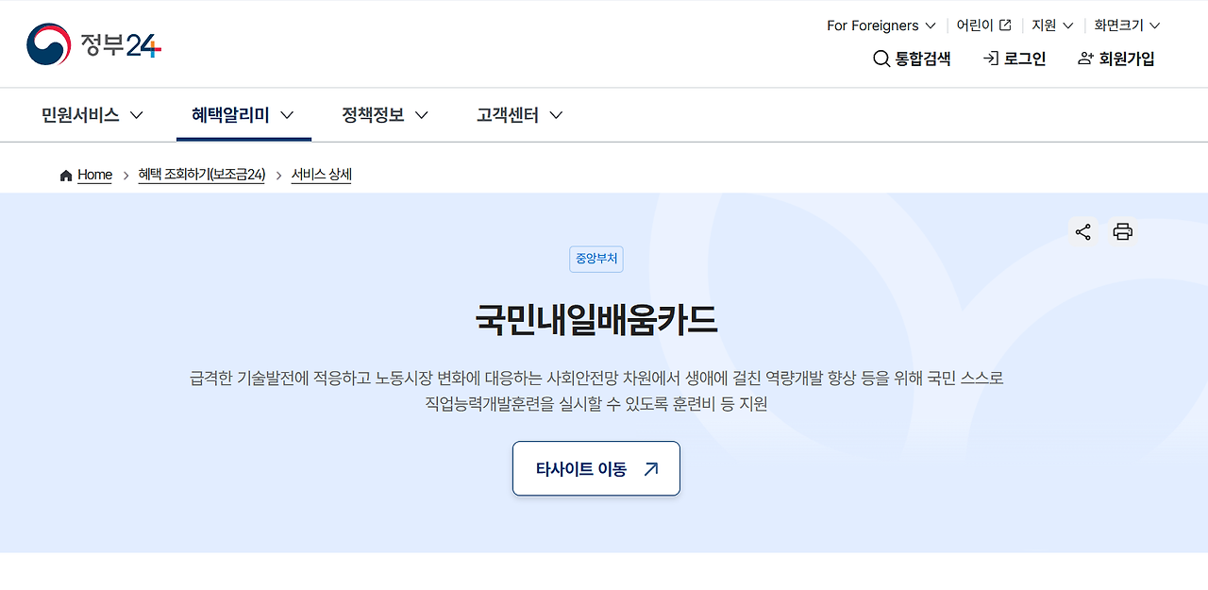Open the 지원 dropdown
The height and width of the screenshot is (590, 1208).
(x=1052, y=25)
